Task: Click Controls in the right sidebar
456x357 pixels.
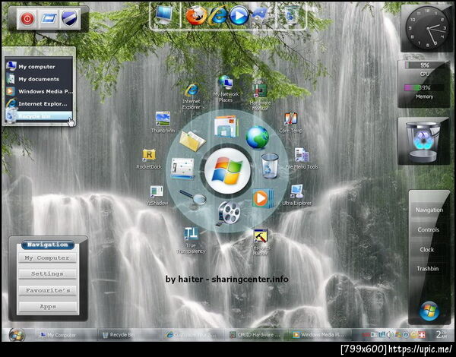Action: click(x=428, y=229)
